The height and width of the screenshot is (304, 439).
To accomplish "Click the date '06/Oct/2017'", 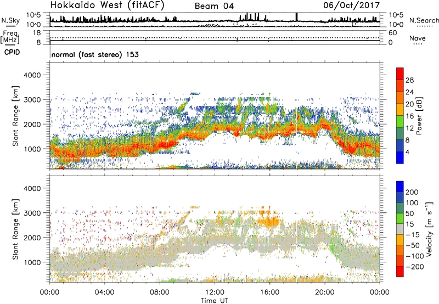I will 351,5.
